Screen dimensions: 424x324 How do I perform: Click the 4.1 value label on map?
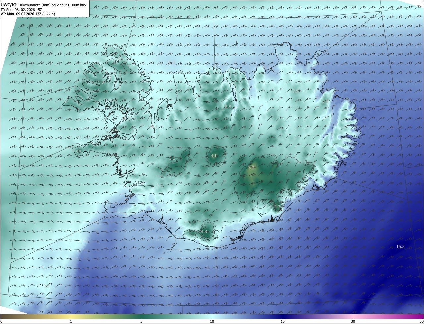click(x=214, y=156)
